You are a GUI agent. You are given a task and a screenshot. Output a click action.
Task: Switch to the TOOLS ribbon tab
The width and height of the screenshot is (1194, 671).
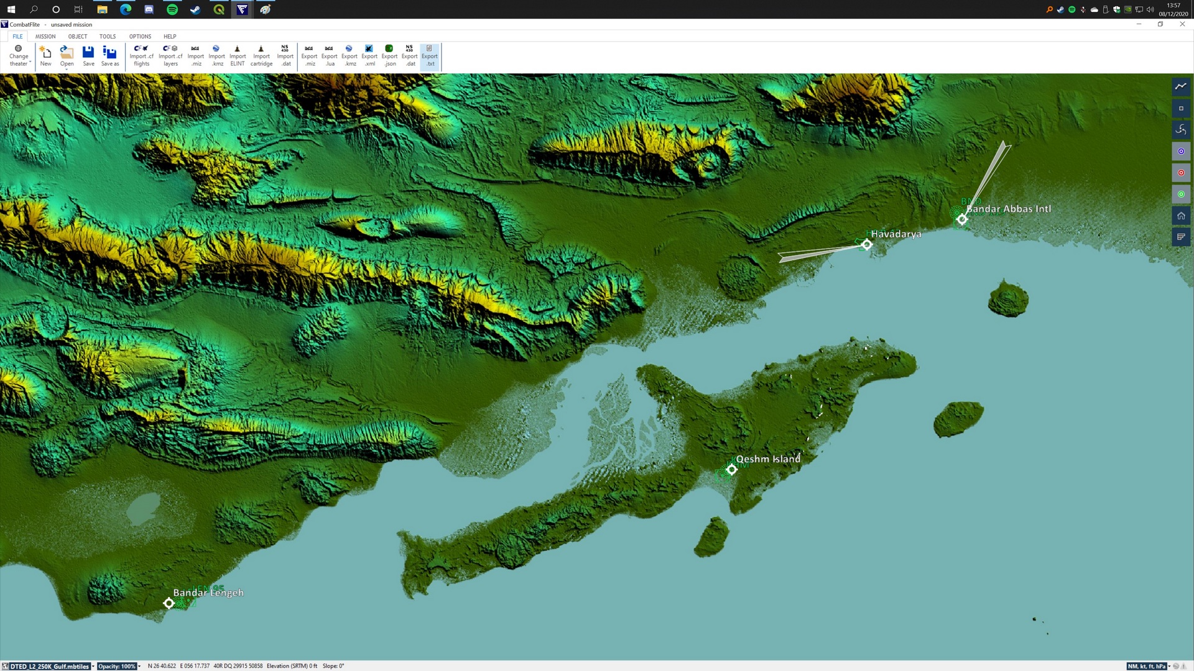click(x=108, y=37)
